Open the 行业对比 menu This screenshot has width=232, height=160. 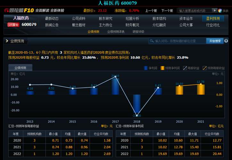(213, 25)
